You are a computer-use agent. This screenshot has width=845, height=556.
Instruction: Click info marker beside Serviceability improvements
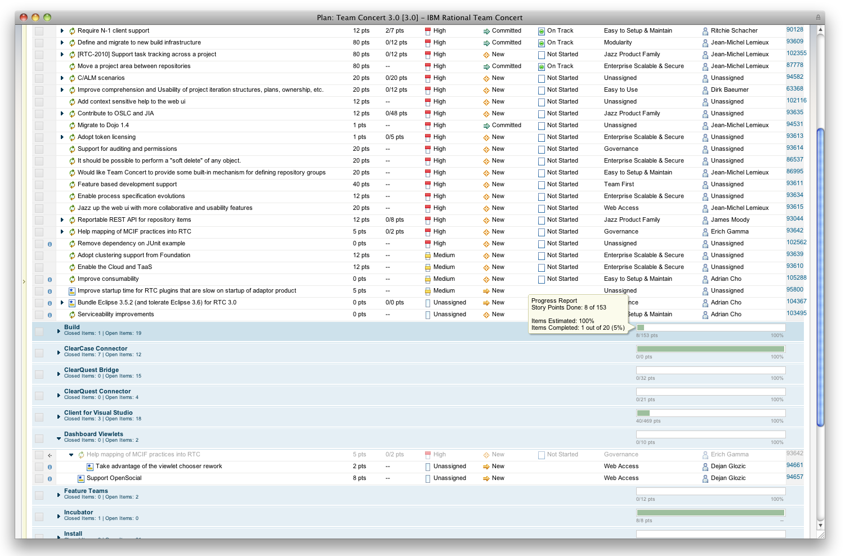[50, 315]
